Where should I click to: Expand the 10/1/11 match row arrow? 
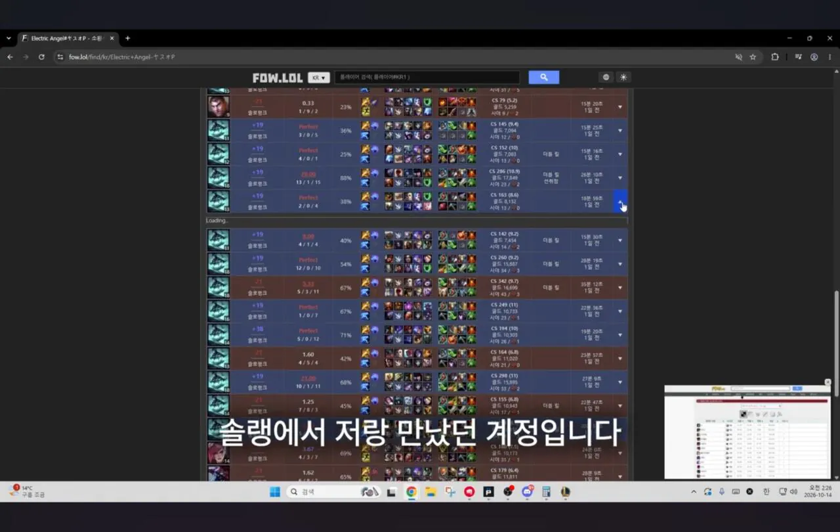(620, 382)
